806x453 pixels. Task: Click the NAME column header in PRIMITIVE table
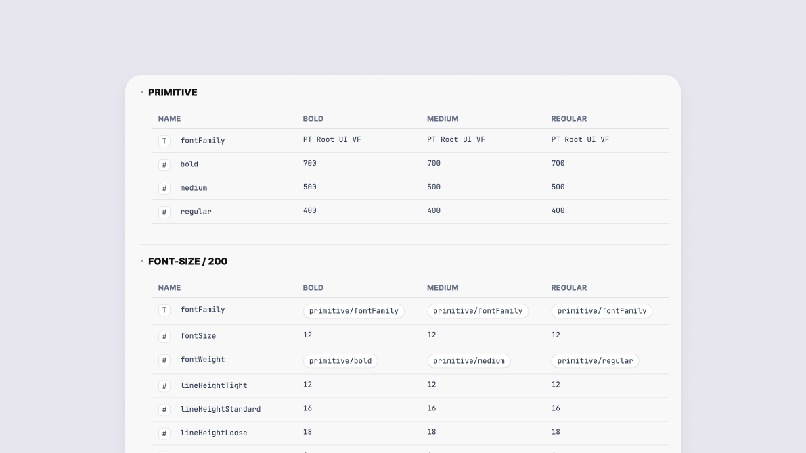[x=169, y=118]
